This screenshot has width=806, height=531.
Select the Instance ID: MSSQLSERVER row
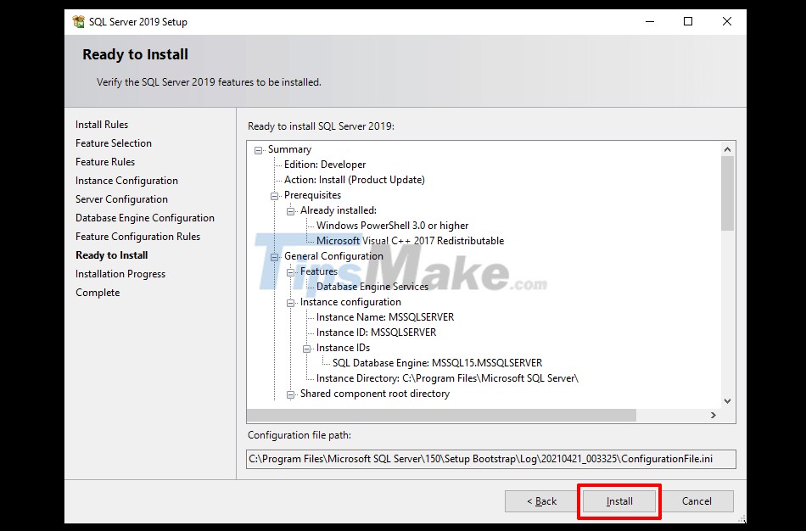click(x=376, y=333)
